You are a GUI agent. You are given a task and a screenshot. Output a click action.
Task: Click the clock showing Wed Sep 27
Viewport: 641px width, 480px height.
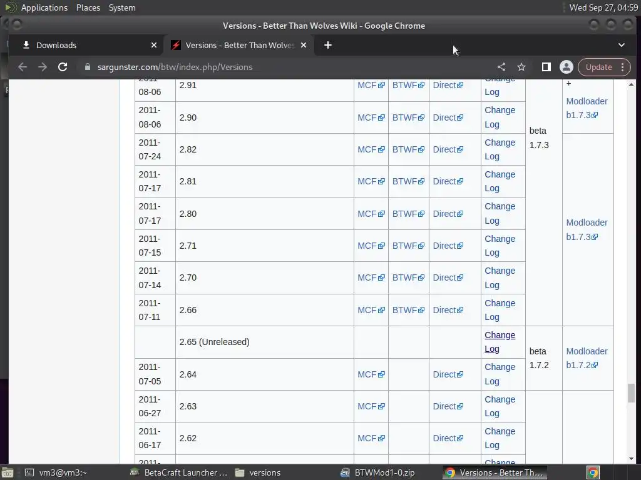tap(603, 7)
